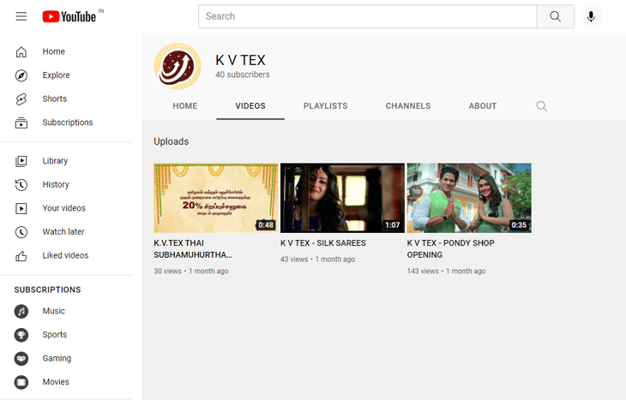Click the 30 views metadata text
The image size is (626, 400).
pyautogui.click(x=167, y=272)
